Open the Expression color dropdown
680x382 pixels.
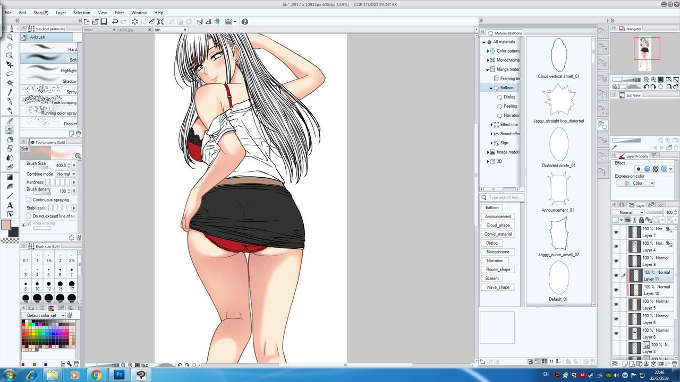point(636,183)
